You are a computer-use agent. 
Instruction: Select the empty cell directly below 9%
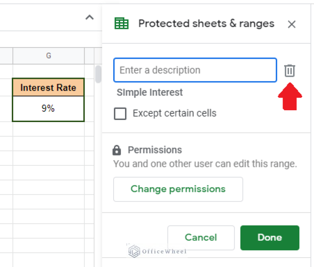[x=48, y=129]
